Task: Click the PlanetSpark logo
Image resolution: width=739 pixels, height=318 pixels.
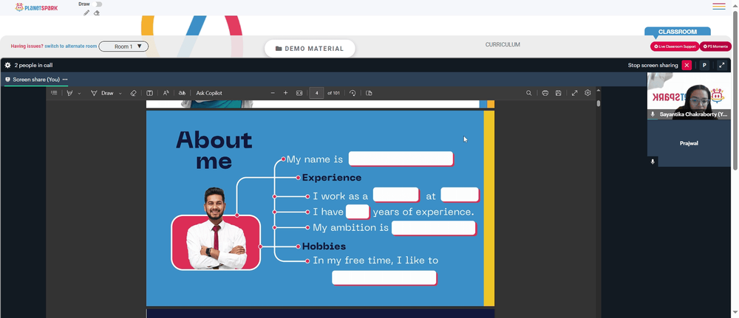Action: 36,7
